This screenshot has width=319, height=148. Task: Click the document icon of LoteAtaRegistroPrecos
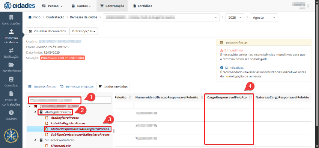click(47, 123)
